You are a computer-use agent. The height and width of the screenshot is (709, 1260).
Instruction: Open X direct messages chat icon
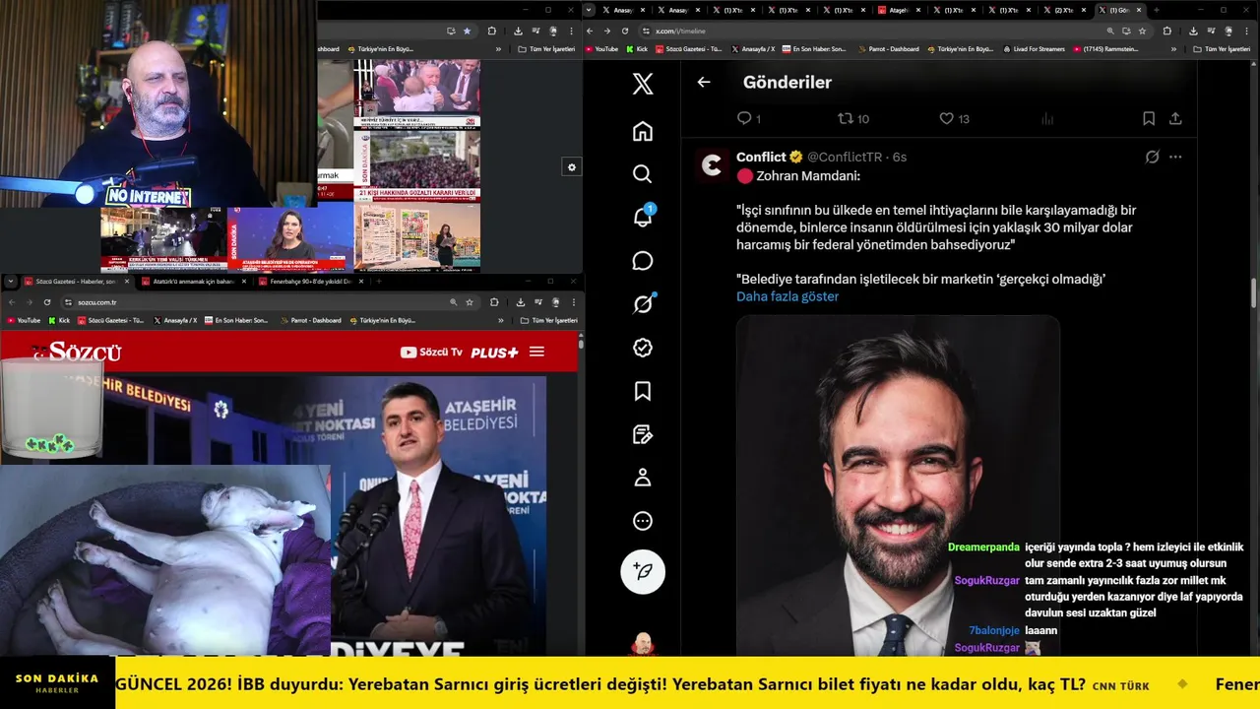coord(643,261)
